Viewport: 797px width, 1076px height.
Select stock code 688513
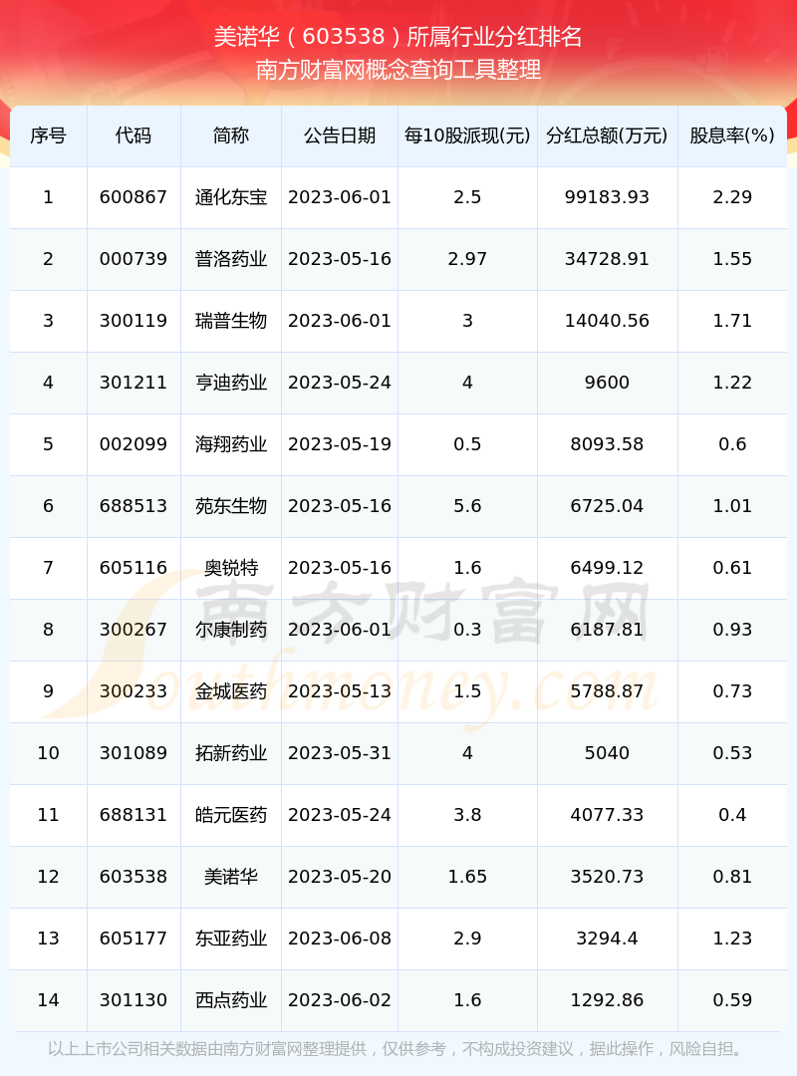click(133, 506)
